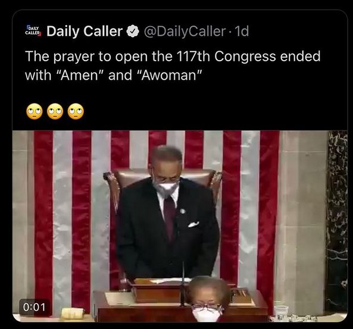Click the Daily Caller profile avatar
This screenshot has height=329, width=353.
pyautogui.click(x=33, y=31)
